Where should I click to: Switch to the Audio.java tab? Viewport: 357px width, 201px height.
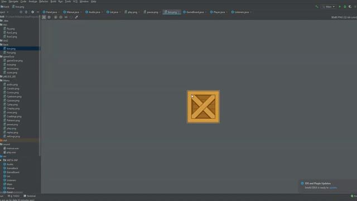(93, 12)
